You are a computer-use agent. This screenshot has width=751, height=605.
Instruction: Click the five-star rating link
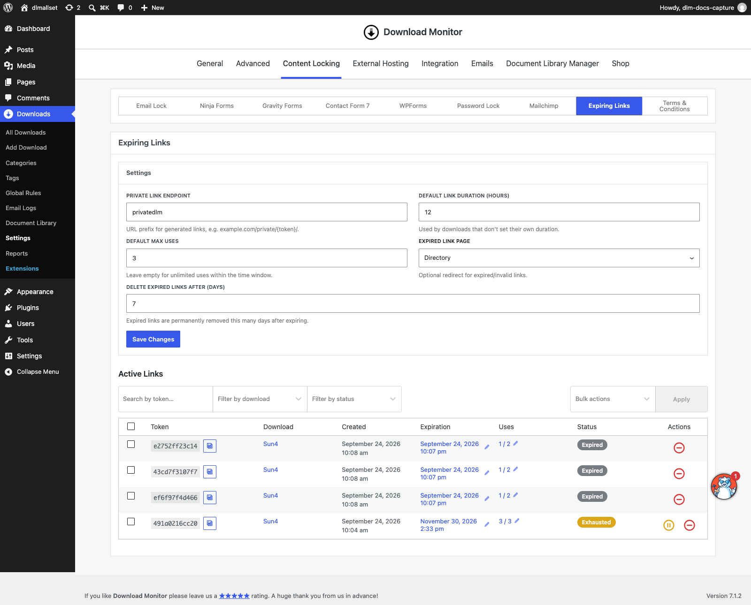(234, 596)
